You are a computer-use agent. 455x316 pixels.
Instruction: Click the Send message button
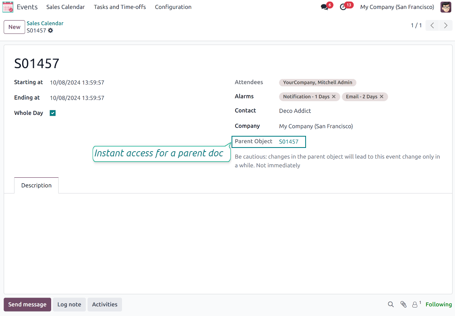point(27,305)
